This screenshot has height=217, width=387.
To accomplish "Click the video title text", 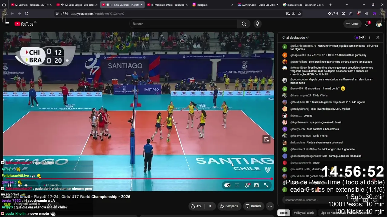I will [x=67, y=197].
